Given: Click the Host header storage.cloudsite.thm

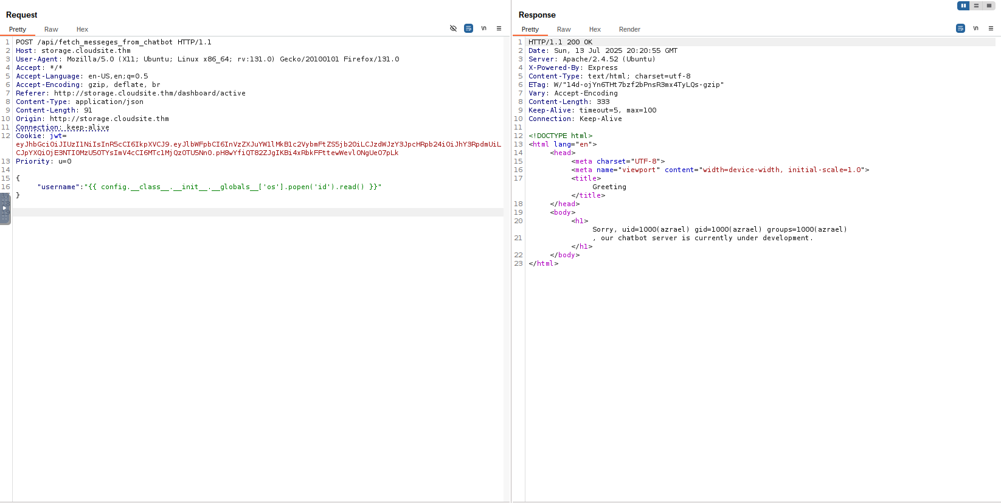Looking at the screenshot, I should (73, 50).
